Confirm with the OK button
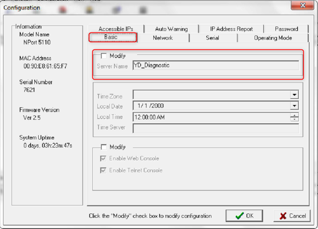The width and height of the screenshot is (318, 229). [x=244, y=216]
